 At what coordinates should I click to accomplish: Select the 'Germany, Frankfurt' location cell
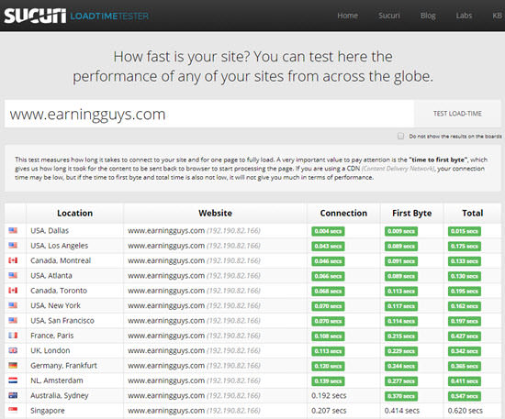(74, 366)
